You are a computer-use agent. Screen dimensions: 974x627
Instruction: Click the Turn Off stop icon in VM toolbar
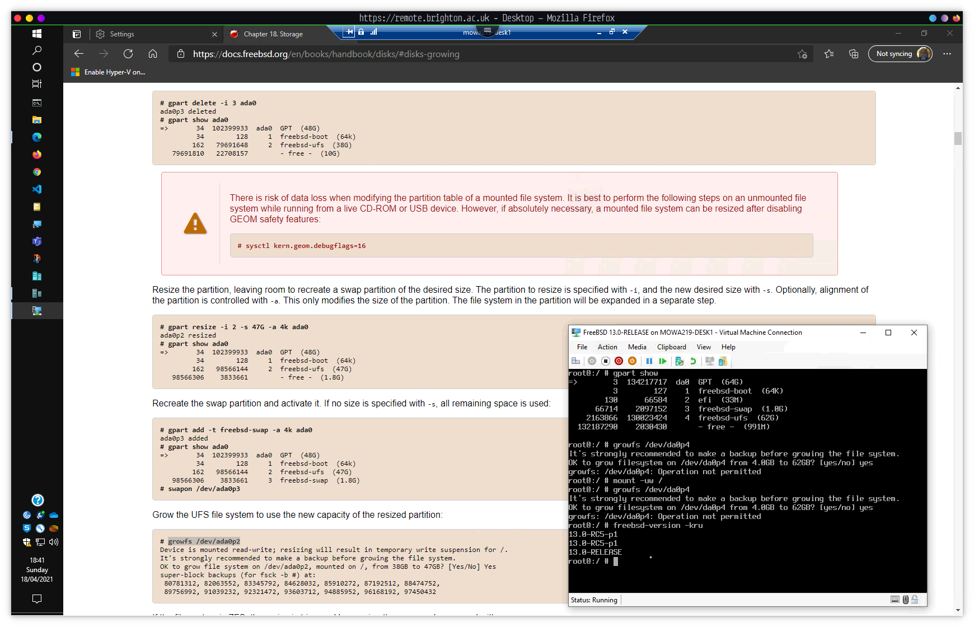pos(605,361)
